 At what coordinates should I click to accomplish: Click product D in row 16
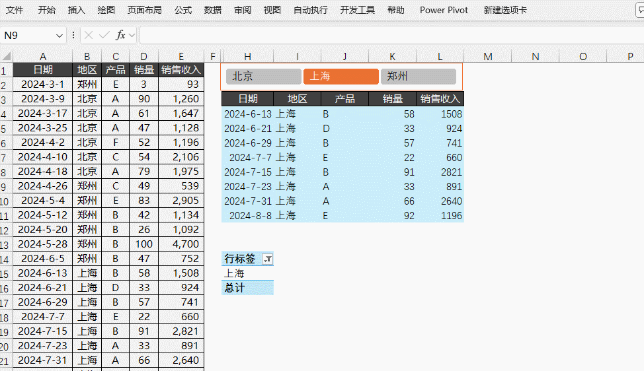[116, 288]
